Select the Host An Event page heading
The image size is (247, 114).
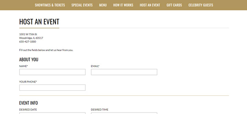pos(39,22)
